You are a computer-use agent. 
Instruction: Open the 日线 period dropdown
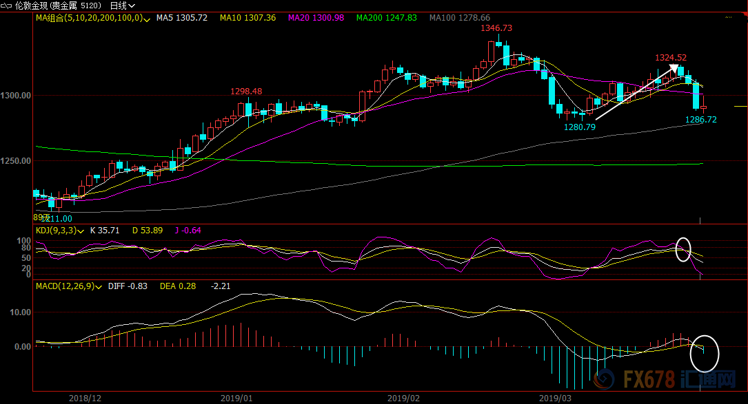[123, 6]
